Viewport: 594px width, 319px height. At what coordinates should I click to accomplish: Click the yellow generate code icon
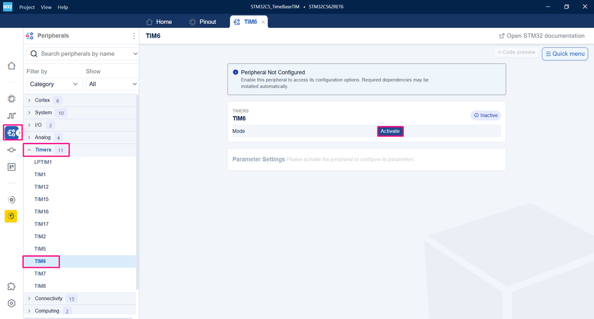[11, 216]
